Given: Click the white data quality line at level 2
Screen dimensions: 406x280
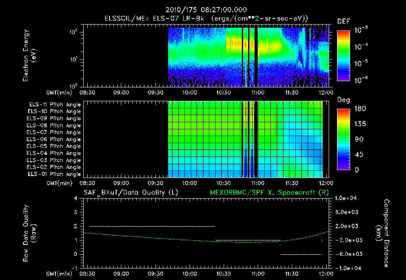Looking at the screenshot, I should (152, 226).
